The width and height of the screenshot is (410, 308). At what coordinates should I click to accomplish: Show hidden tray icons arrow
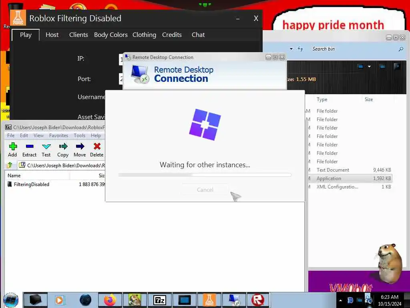[x=340, y=300]
